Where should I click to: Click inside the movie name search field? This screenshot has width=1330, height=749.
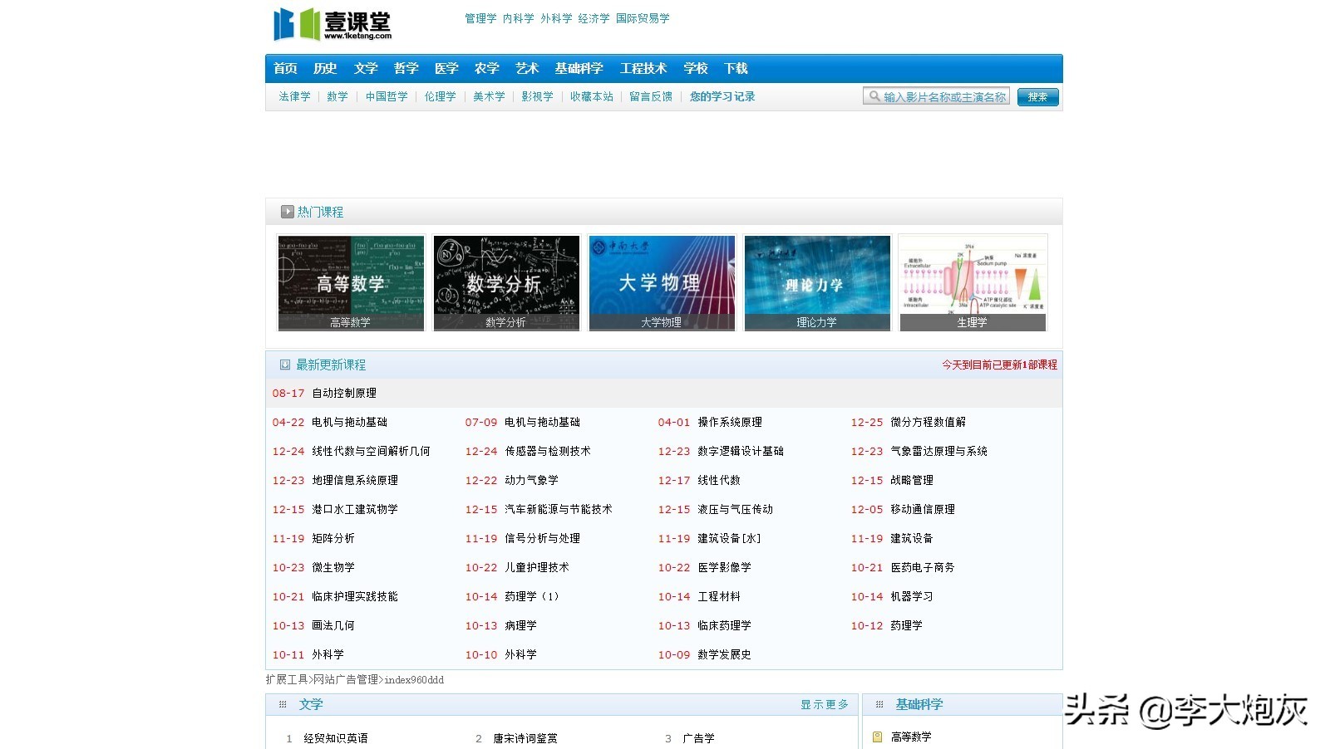click(x=939, y=96)
